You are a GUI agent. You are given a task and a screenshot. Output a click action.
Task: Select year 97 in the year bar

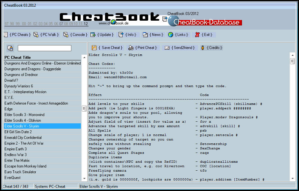tap(7, 24)
